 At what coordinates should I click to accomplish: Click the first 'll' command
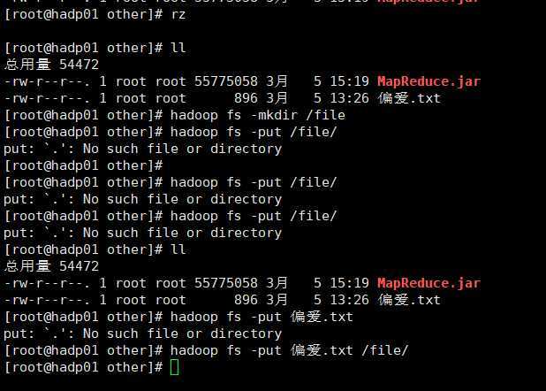pos(178,48)
